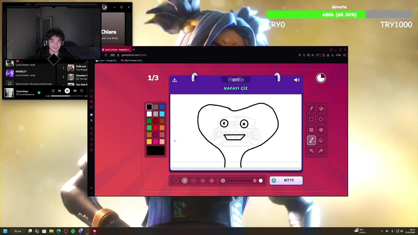Viewport: 418px width, 235px height.
Task: Pick the dark gray color swatch
Action: point(155,107)
